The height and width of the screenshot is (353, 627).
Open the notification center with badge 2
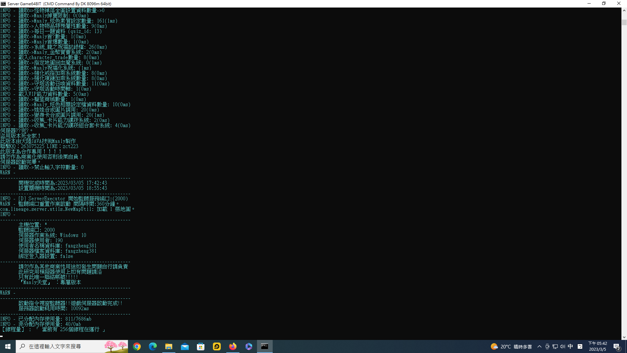coord(617,346)
